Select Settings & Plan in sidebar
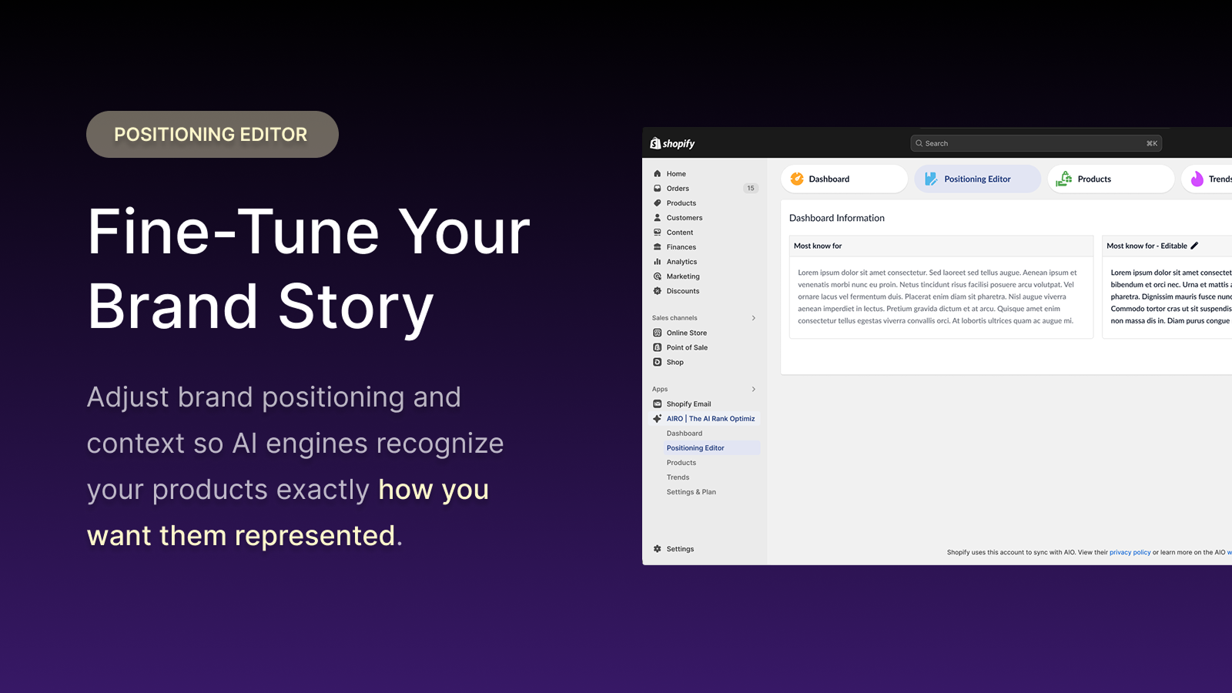Screen dimensions: 1232x693 coord(691,492)
